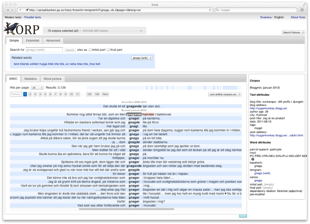Click the Next page button

pyautogui.click(x=105, y=94)
